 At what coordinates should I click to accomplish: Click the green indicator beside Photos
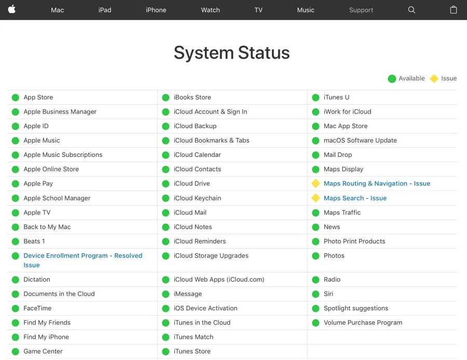pyautogui.click(x=315, y=255)
